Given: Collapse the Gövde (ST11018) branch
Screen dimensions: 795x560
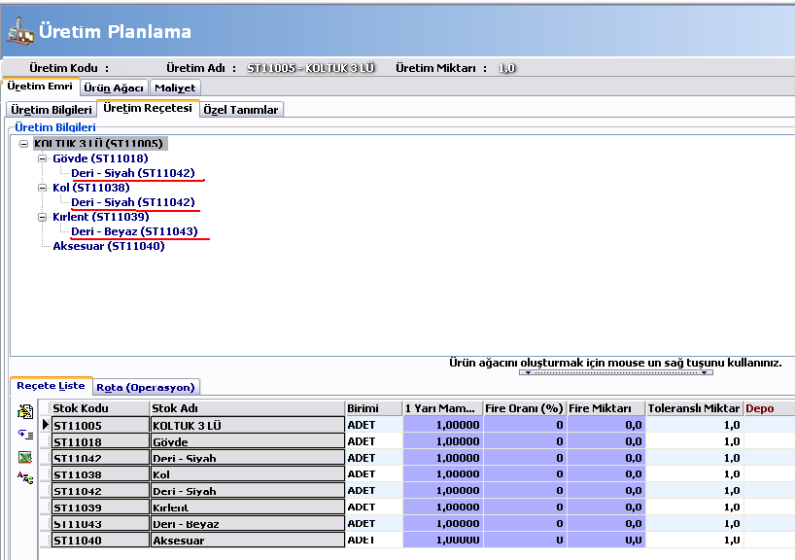Looking at the screenshot, I should coord(43,158).
